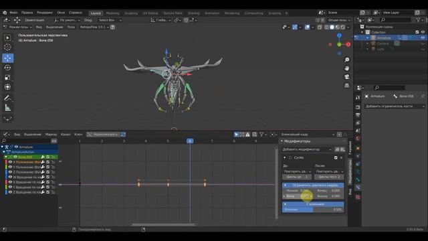This screenshot has height=241, width=428.
Task: Remove the Cycles modifier with X button
Action: pos(341,158)
